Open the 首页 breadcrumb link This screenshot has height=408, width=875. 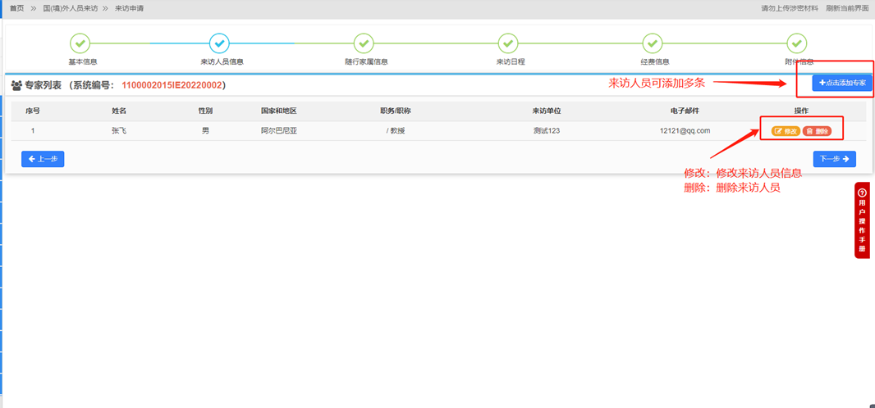click(x=16, y=8)
